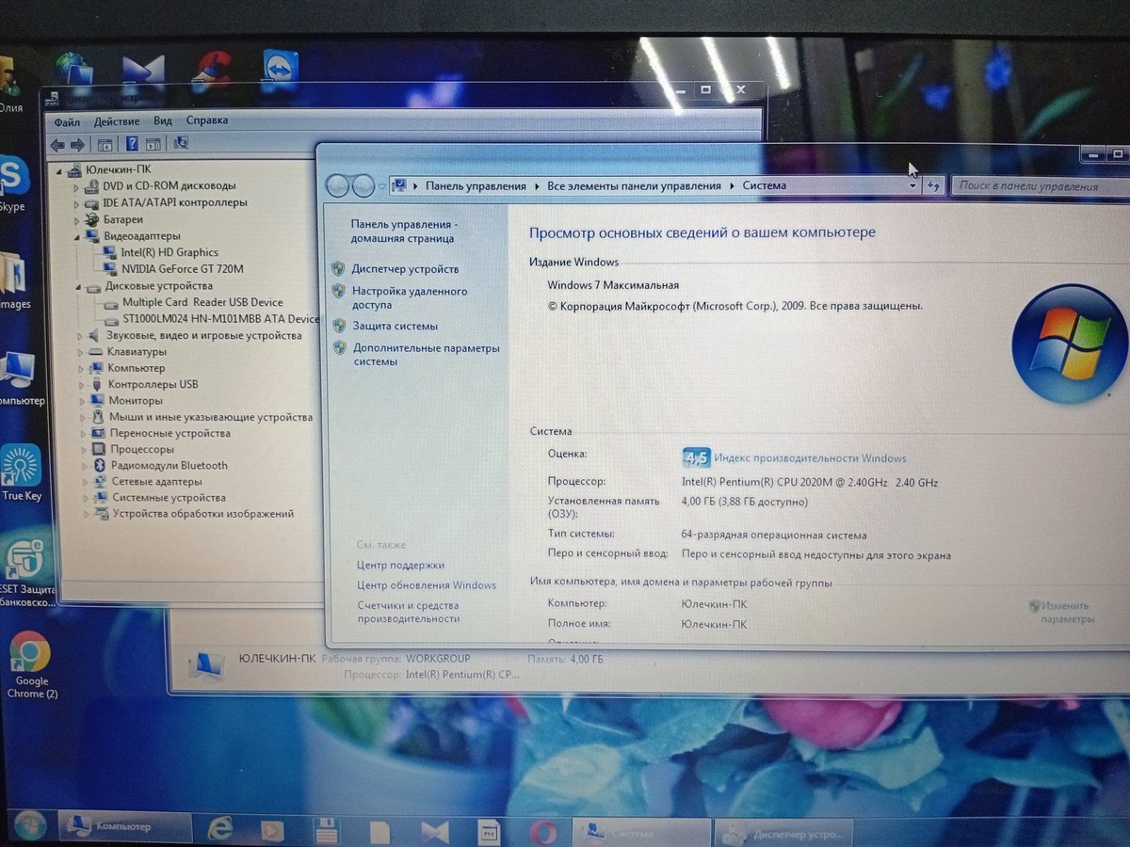Screen dimensions: 1130x847
Task: Open the Справка menu in Device Manager
Action: click(x=207, y=120)
